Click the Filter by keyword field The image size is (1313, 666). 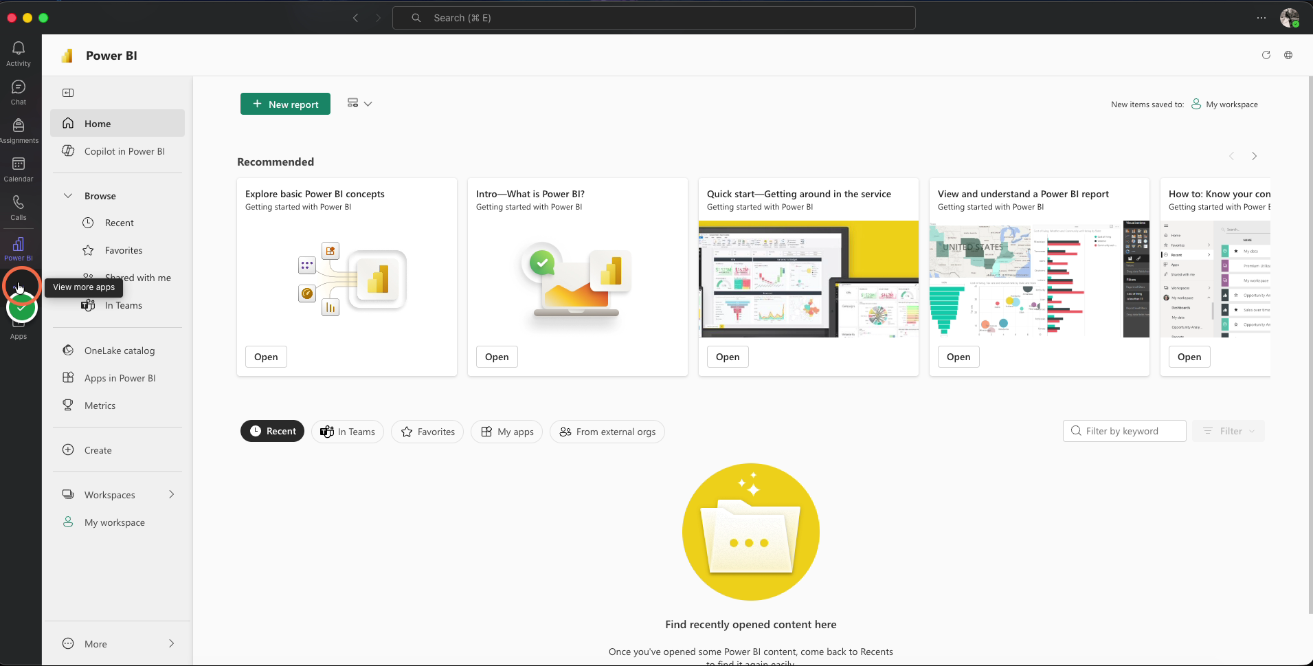[x=1125, y=431]
